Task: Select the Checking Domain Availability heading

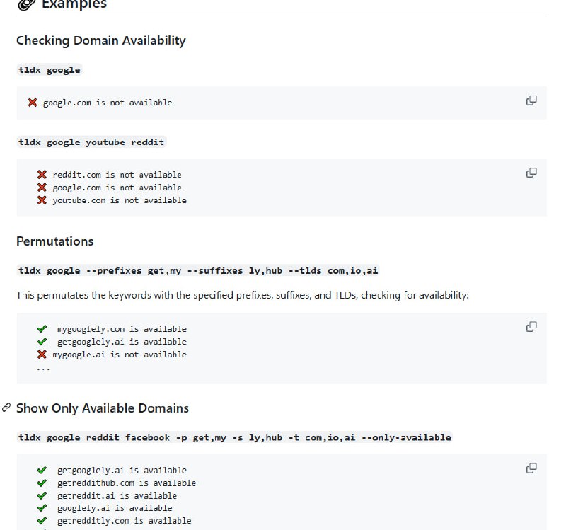Action: (x=100, y=40)
